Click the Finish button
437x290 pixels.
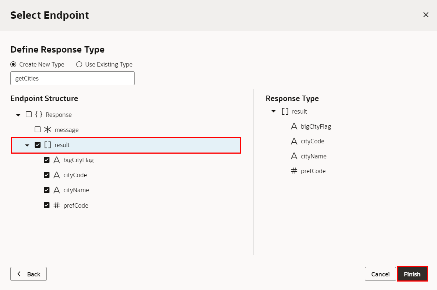[x=412, y=274]
